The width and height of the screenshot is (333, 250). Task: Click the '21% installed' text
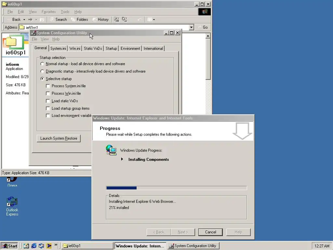click(119, 208)
